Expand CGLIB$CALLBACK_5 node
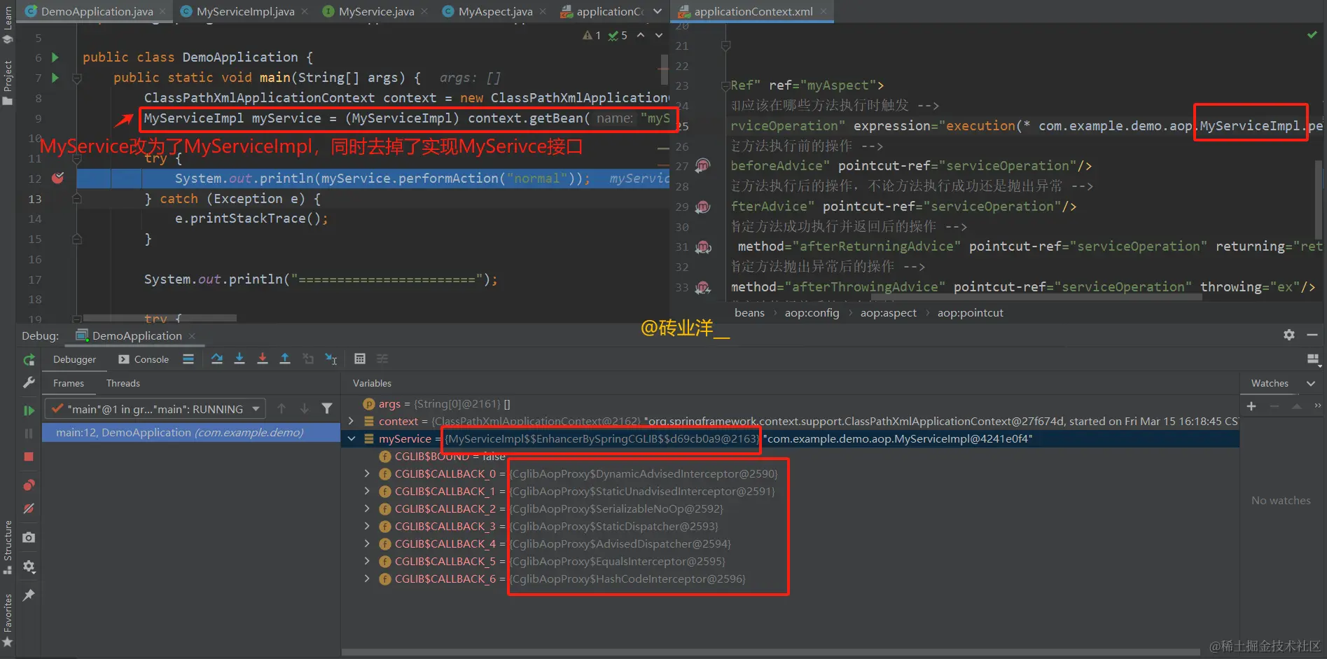The width and height of the screenshot is (1327, 659). (x=367, y=561)
